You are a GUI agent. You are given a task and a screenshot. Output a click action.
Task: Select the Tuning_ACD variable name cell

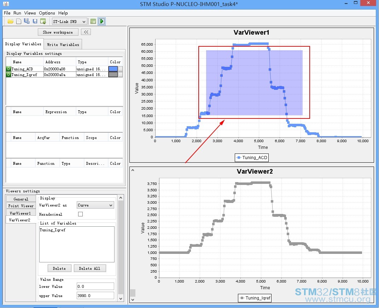click(x=27, y=69)
